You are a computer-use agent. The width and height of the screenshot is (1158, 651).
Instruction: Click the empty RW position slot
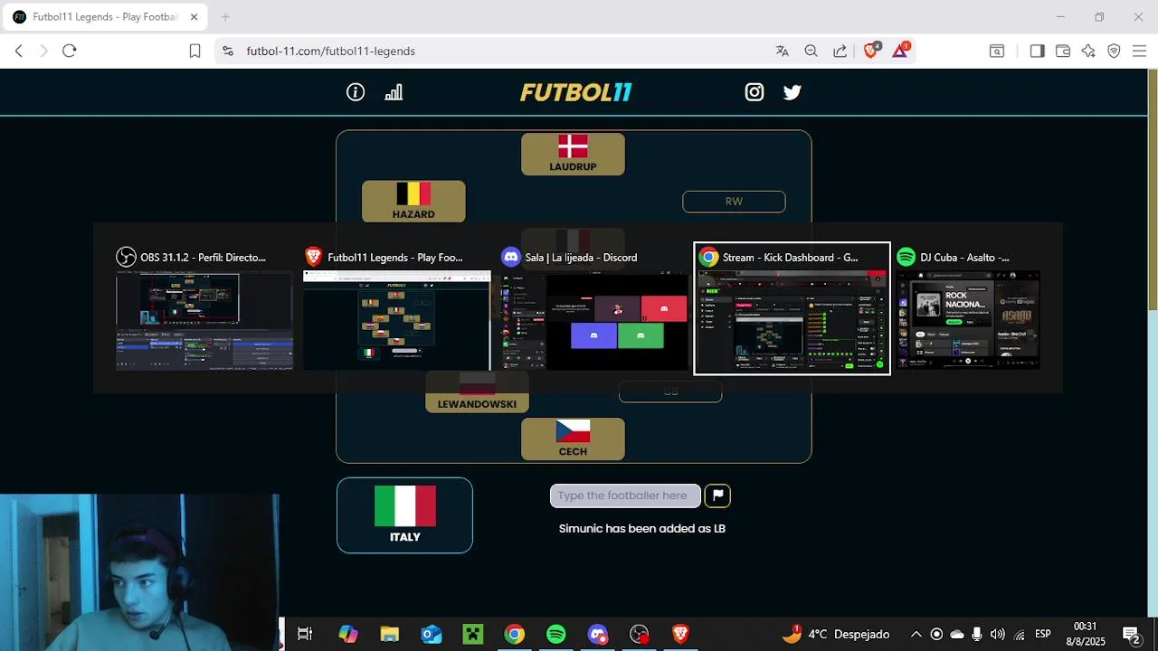click(734, 202)
